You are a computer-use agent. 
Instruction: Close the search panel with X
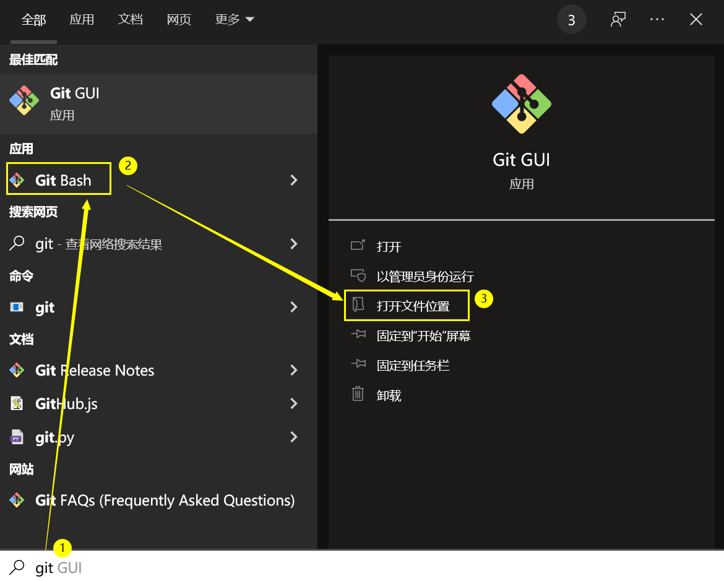696,19
